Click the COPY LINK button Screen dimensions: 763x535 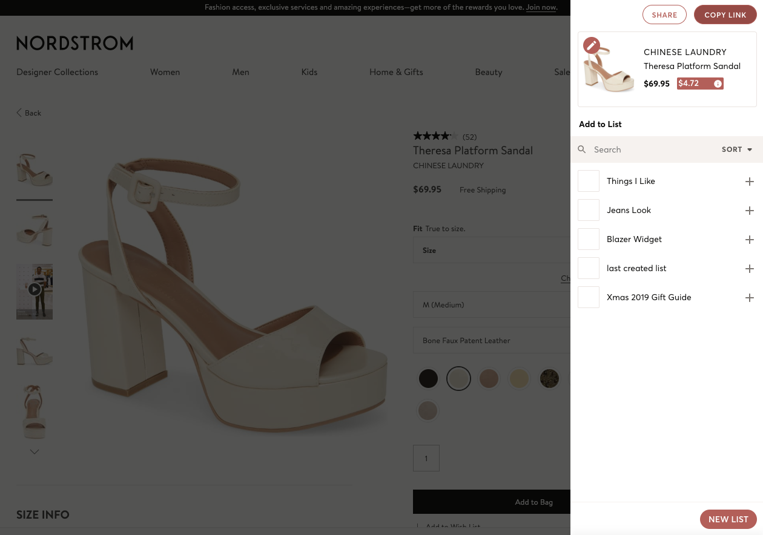click(725, 15)
